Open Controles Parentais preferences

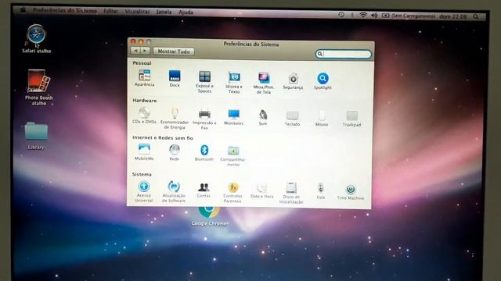[232, 193]
